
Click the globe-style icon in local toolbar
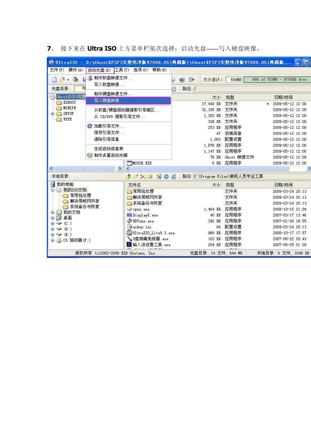[159, 176]
